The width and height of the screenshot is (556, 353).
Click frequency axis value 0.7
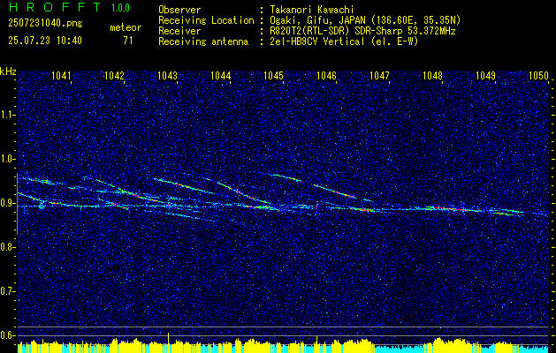click(7, 291)
